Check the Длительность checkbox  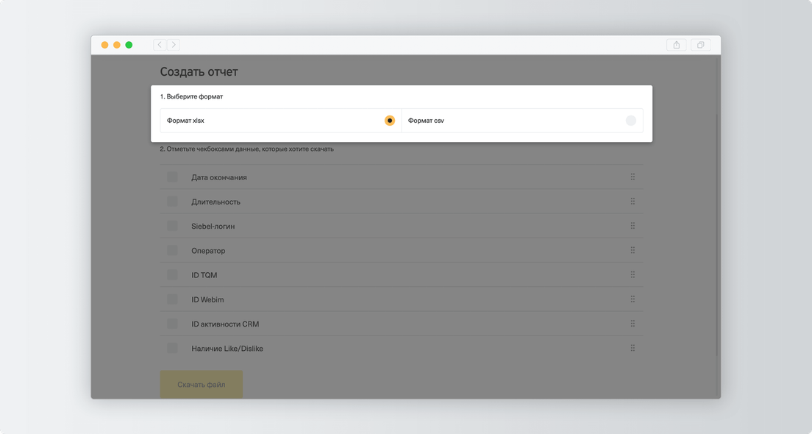click(x=172, y=202)
